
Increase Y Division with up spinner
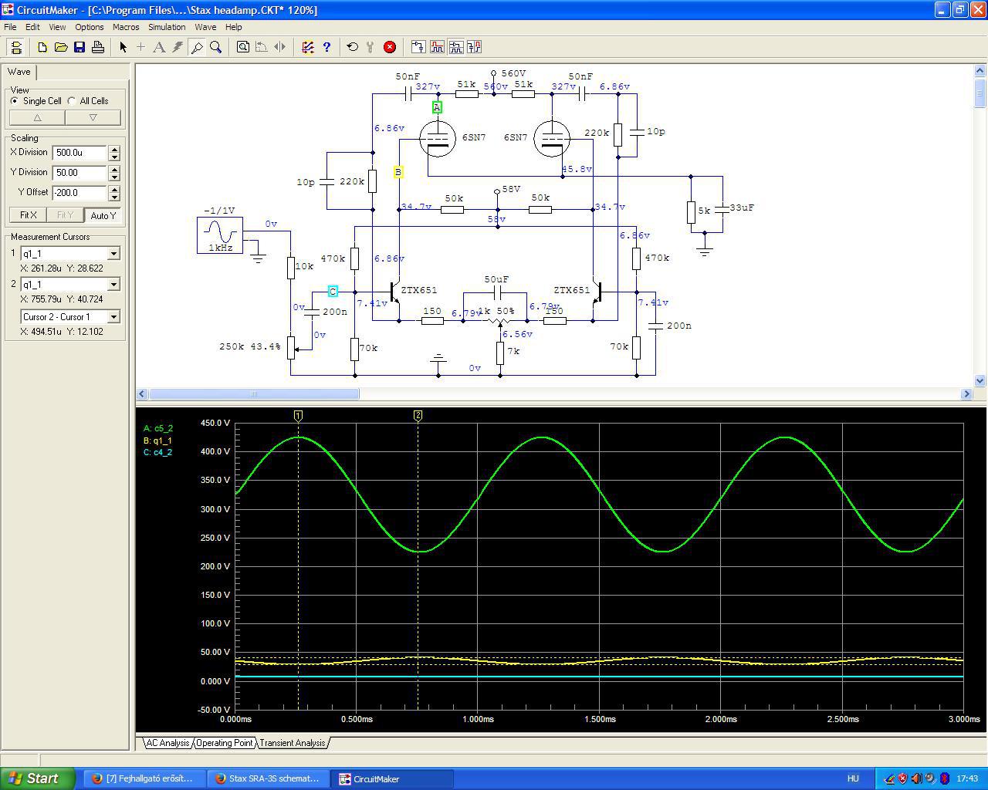click(x=115, y=170)
